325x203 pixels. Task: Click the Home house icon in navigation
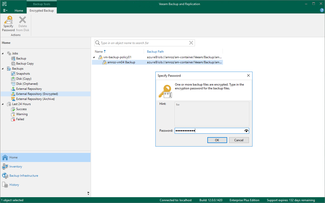(5, 157)
